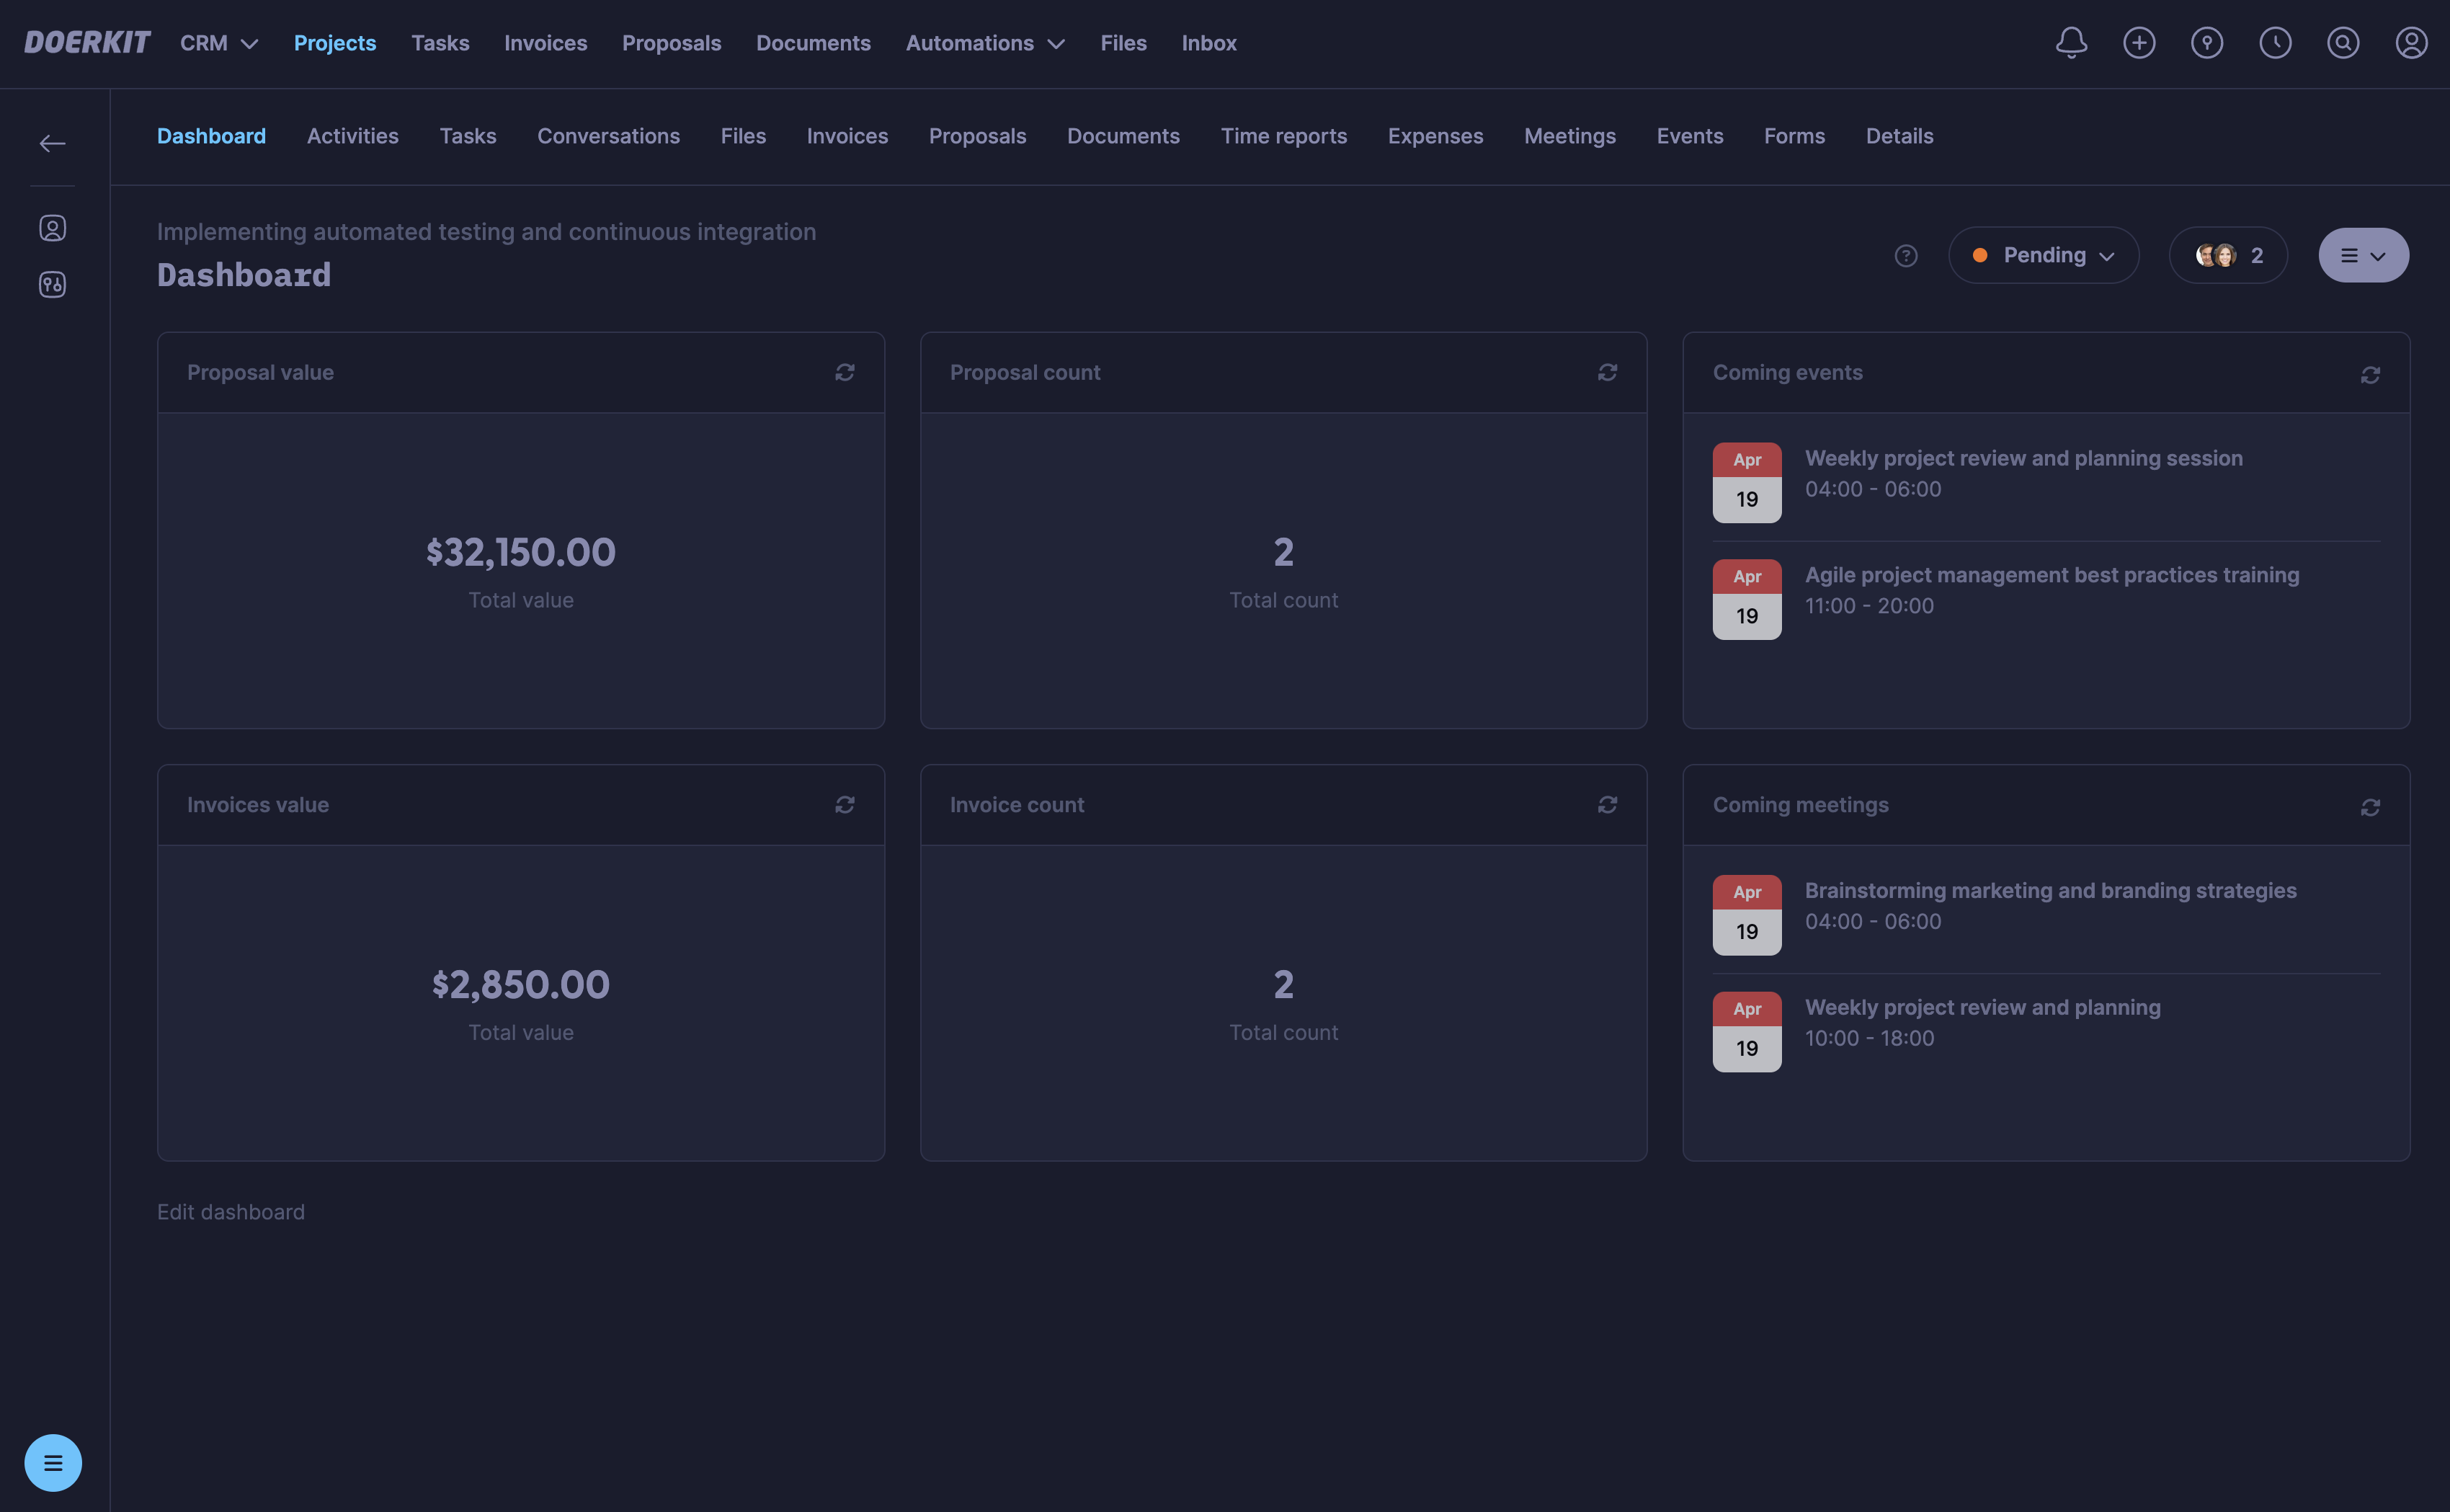Image resolution: width=2450 pixels, height=1512 pixels.
Task: Open the notifications bell icon
Action: pos(2071,43)
